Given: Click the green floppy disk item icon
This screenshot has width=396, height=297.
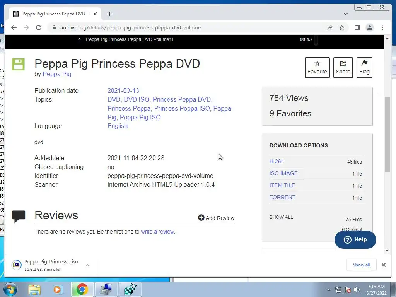Looking at the screenshot, I should 19,64.
